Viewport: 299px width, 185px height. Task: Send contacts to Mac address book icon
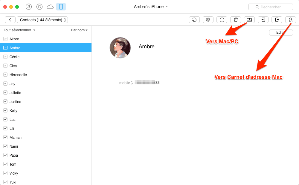[291, 20]
